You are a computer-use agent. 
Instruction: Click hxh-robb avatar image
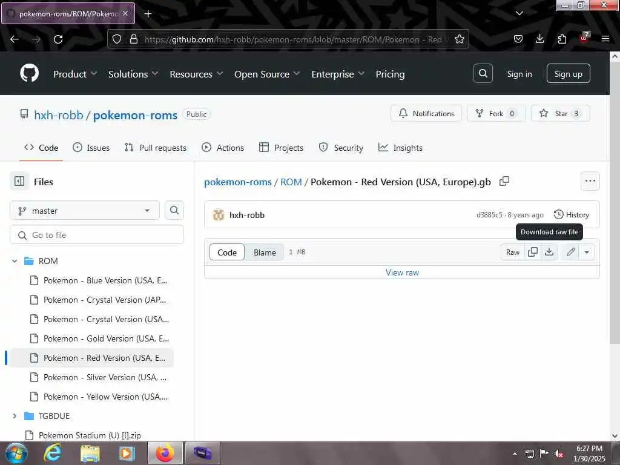219,215
